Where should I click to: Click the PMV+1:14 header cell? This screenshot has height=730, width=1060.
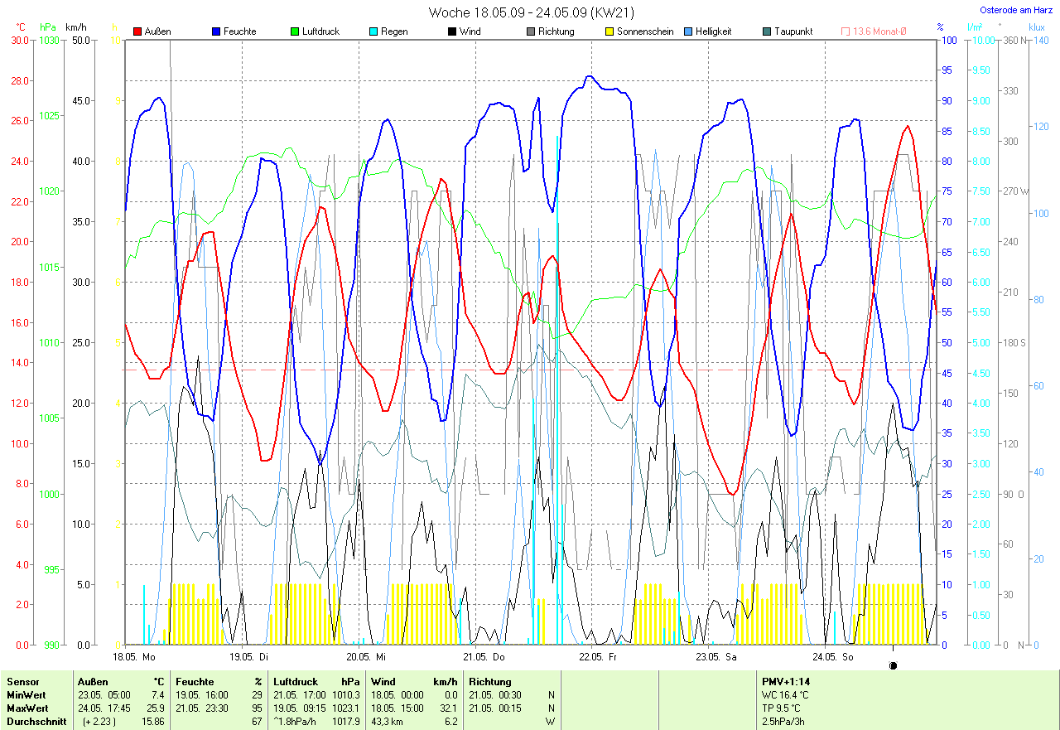click(784, 682)
